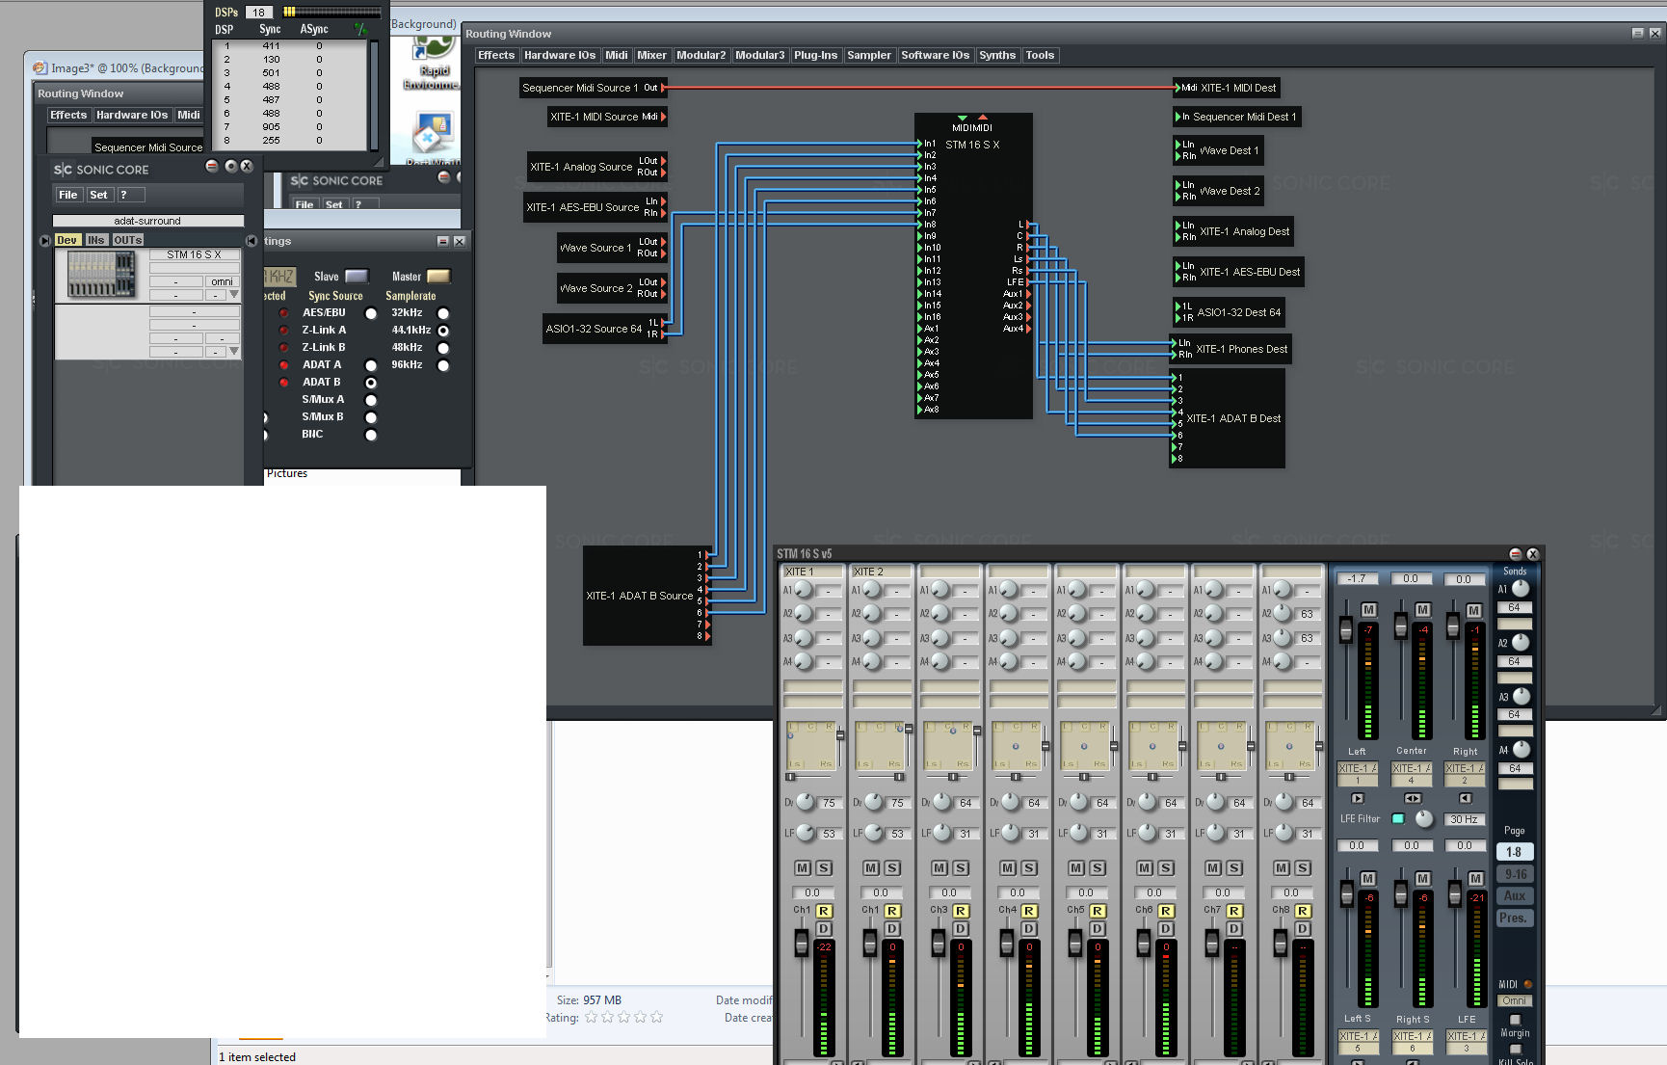Expand dropdown arrow on STM 16 S X device slot
Viewport: 1667px width, 1065px height.
pos(233,294)
